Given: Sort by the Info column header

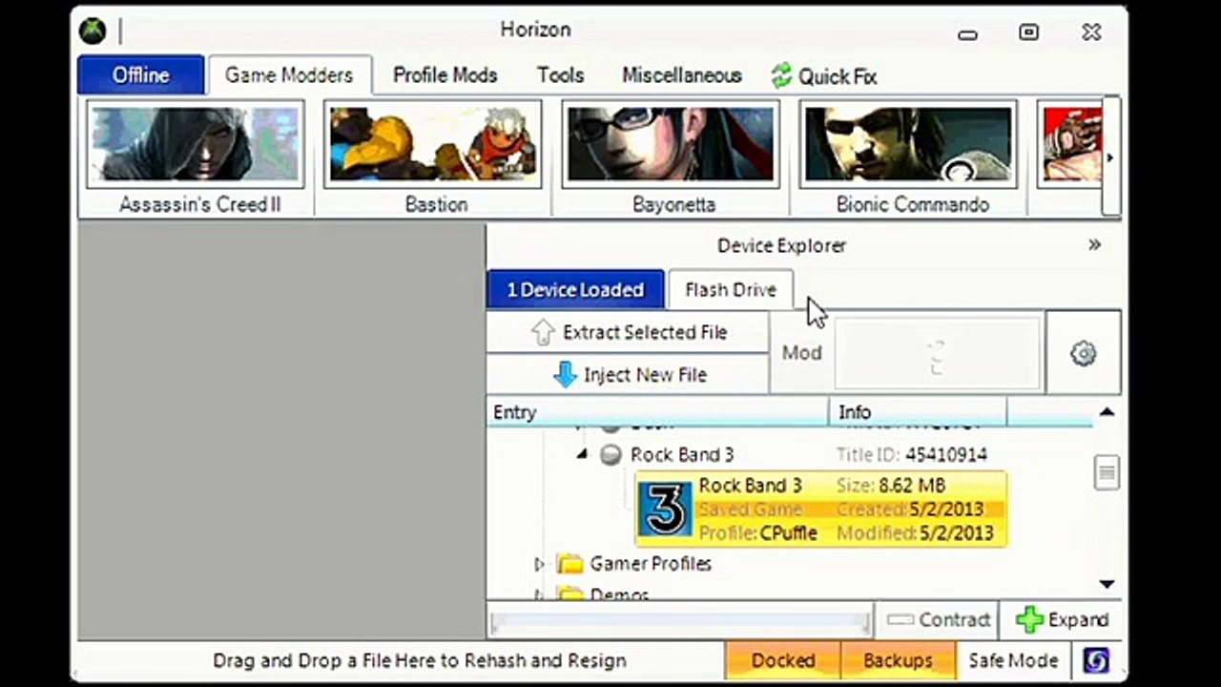Looking at the screenshot, I should (x=918, y=412).
